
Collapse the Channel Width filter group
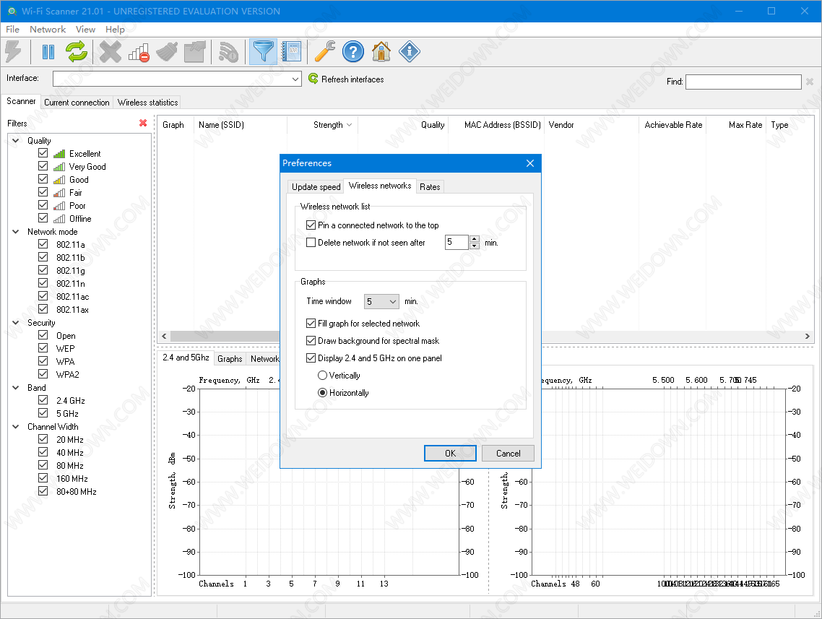[x=16, y=427]
